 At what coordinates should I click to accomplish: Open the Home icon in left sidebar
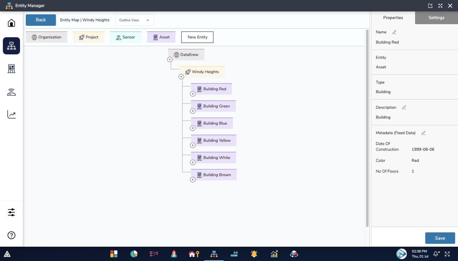click(x=11, y=23)
